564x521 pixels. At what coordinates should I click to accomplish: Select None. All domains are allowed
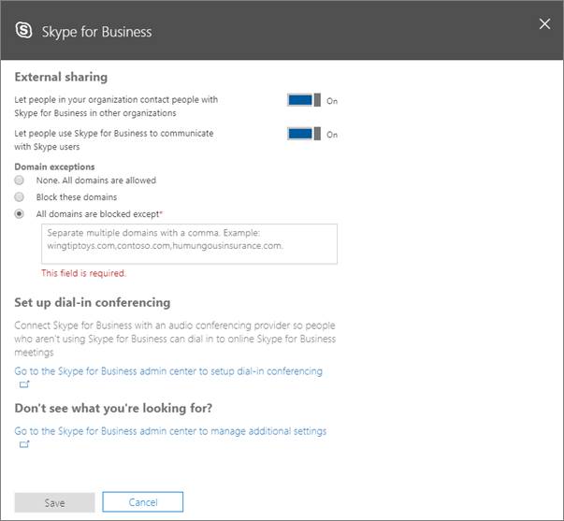pyautogui.click(x=19, y=180)
